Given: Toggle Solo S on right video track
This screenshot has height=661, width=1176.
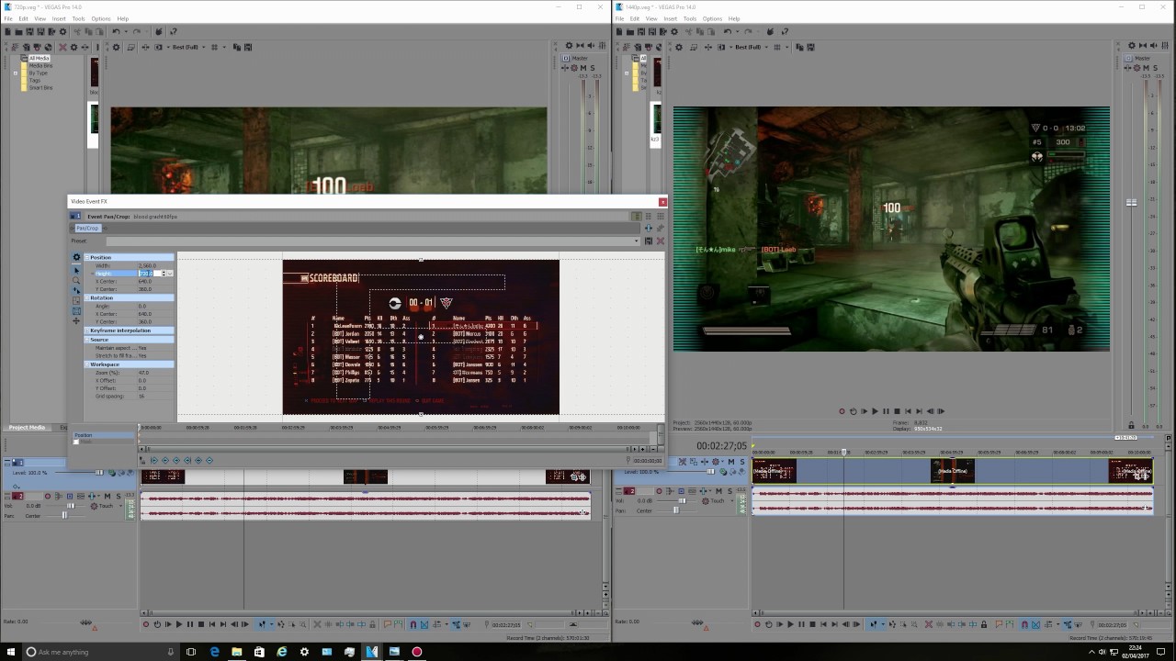Looking at the screenshot, I should pos(742,462).
